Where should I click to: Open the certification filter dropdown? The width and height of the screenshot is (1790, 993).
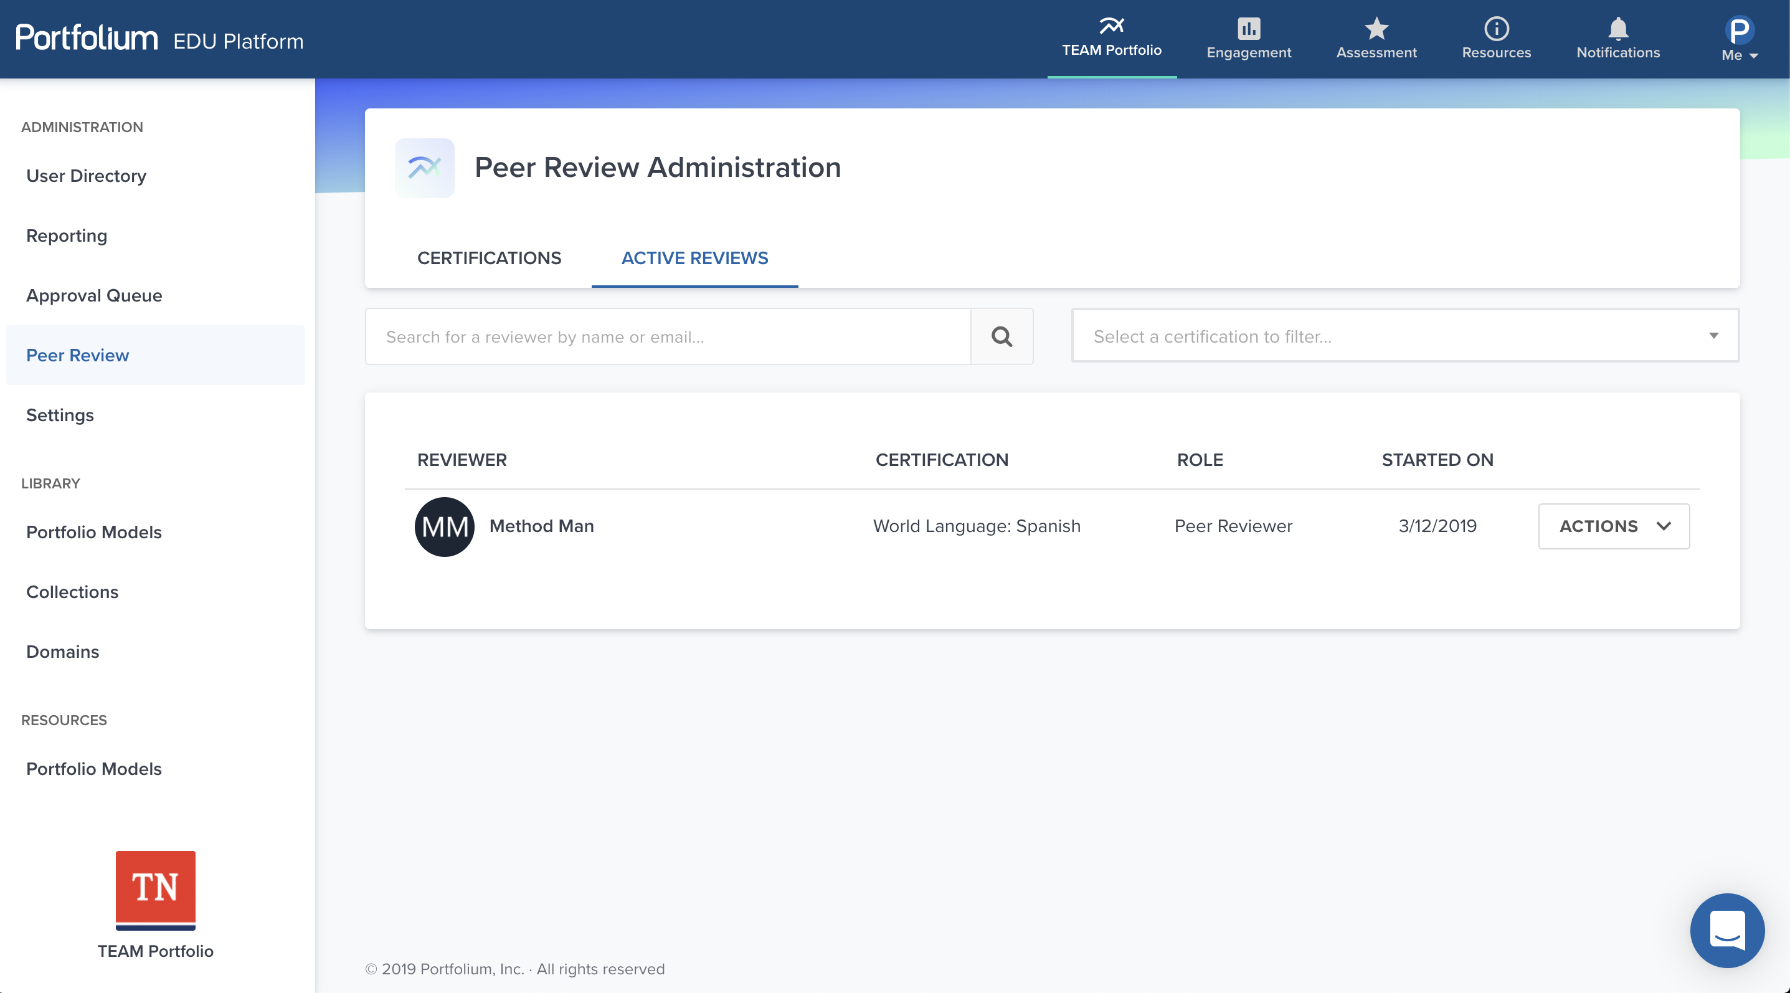pos(1405,336)
